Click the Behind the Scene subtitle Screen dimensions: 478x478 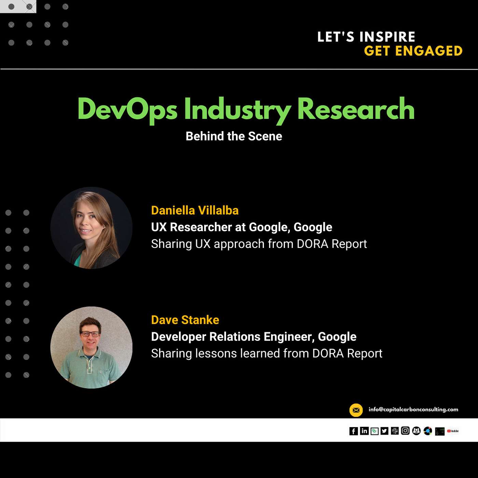tap(234, 136)
